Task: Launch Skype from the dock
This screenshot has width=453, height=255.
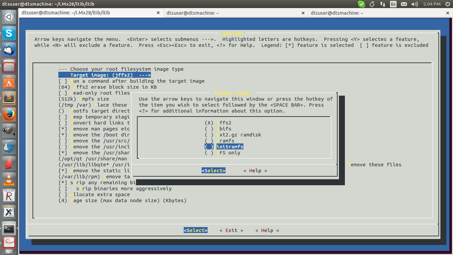Action: 9,33
